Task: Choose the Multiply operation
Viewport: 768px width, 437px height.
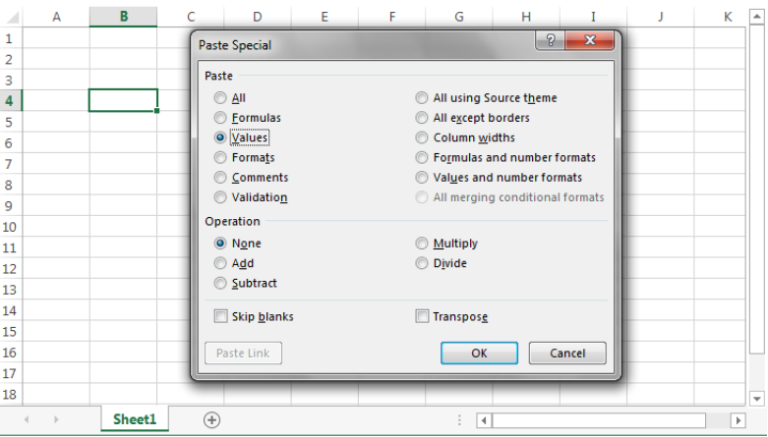Action: tap(422, 244)
